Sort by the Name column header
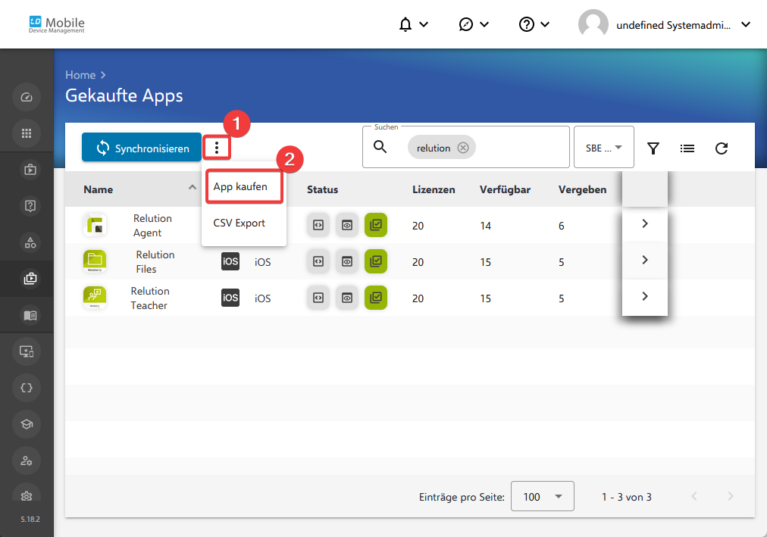This screenshot has width=767, height=537. 99,189
